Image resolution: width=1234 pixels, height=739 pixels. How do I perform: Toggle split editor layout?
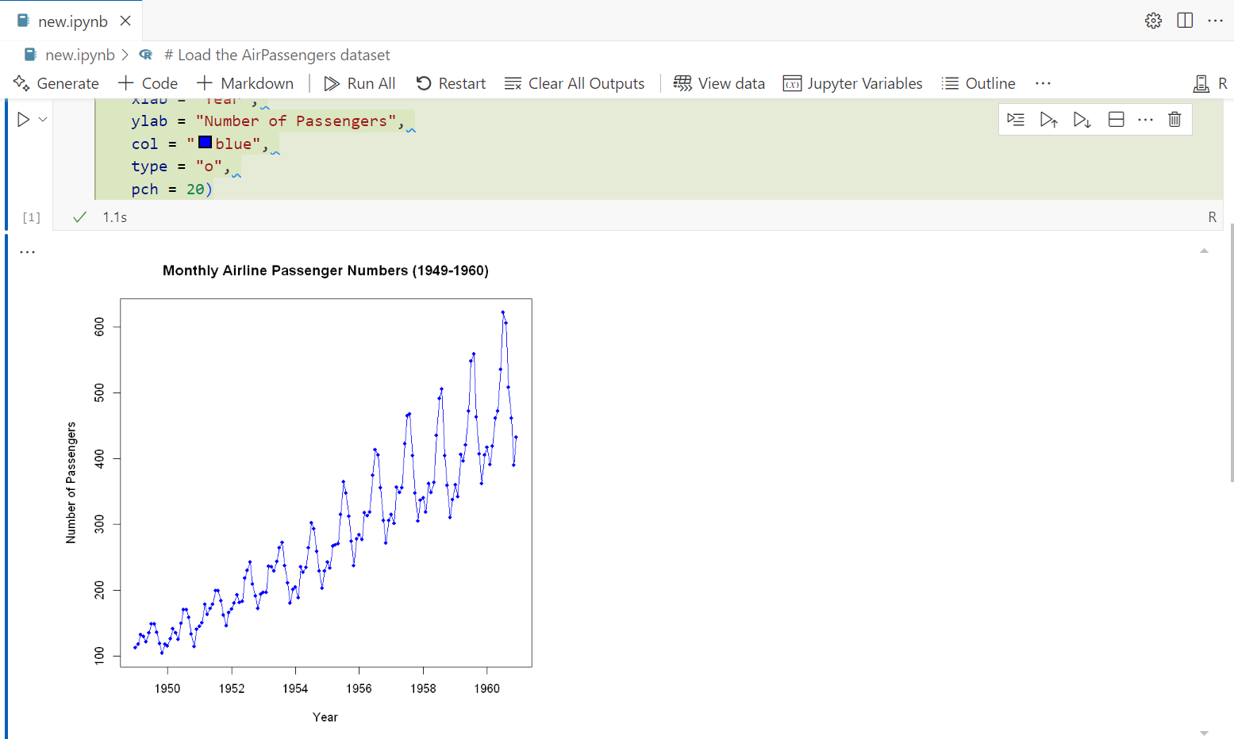1185,21
